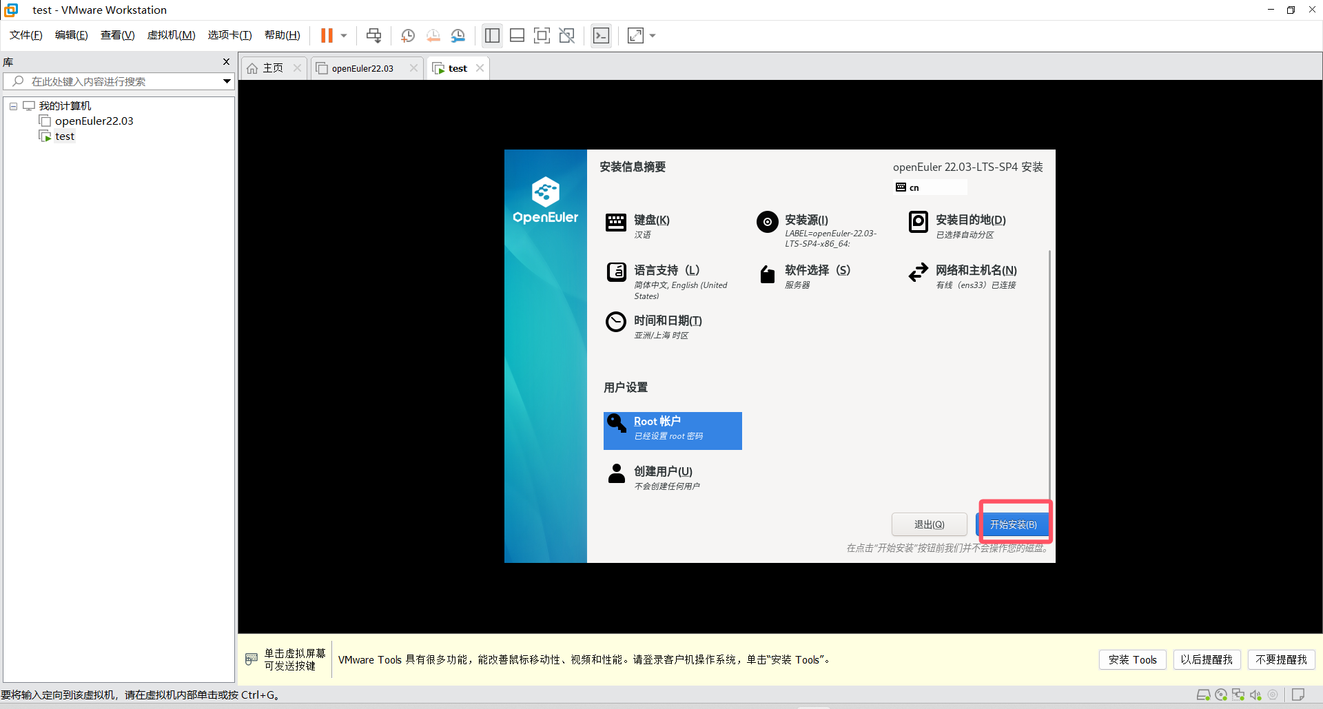Open 时间和日期(T) settings

(x=655, y=327)
